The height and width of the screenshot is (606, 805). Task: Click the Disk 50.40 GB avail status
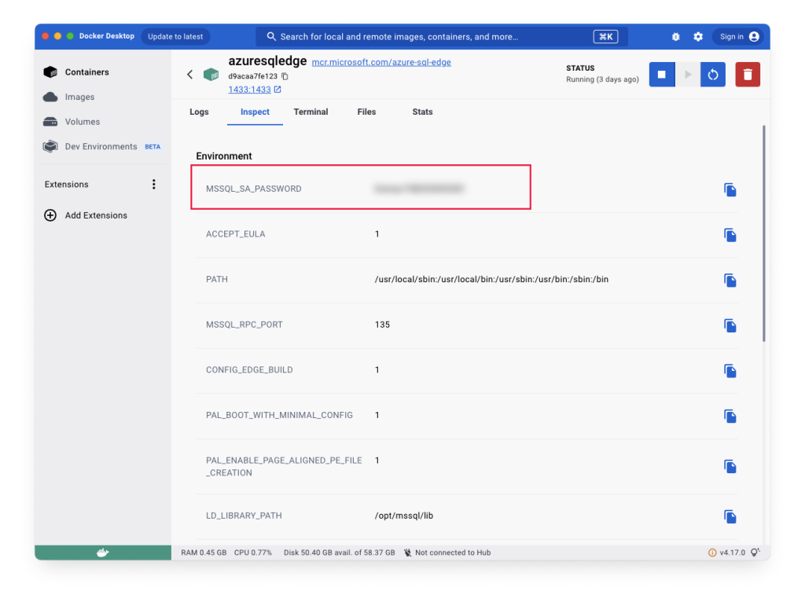pos(340,553)
